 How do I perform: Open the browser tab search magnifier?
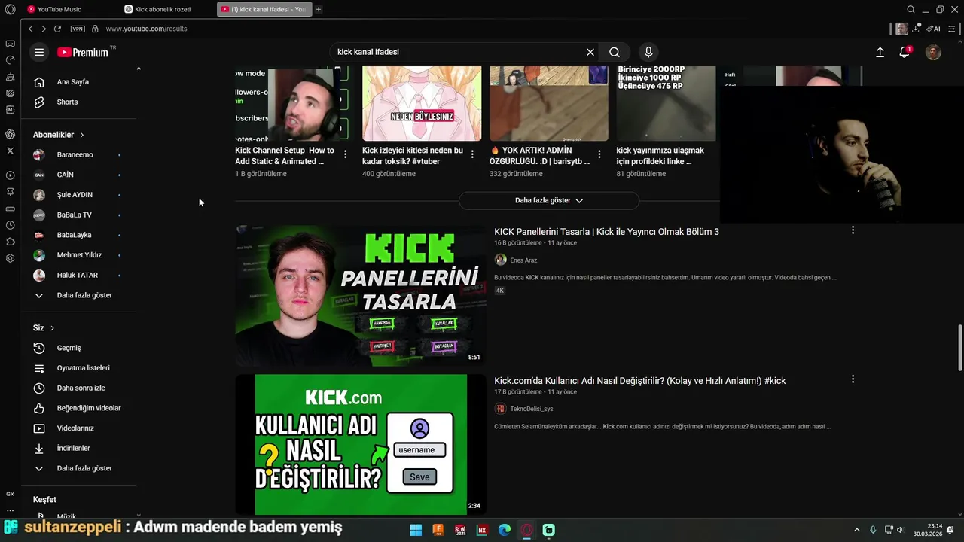(x=911, y=9)
